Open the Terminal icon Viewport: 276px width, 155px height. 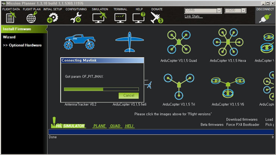pos(120,18)
